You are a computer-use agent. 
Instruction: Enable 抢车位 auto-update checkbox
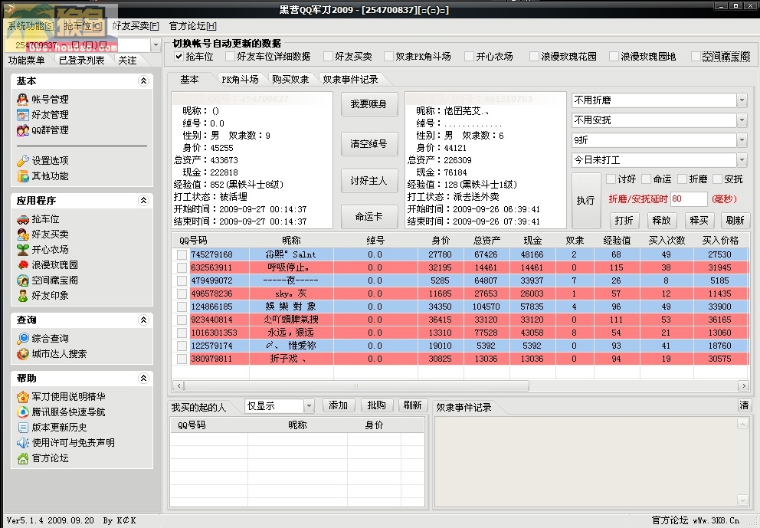tap(179, 57)
